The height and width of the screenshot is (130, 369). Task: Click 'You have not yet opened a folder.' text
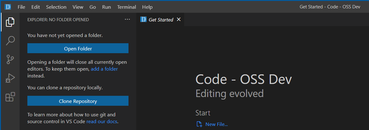(x=65, y=35)
